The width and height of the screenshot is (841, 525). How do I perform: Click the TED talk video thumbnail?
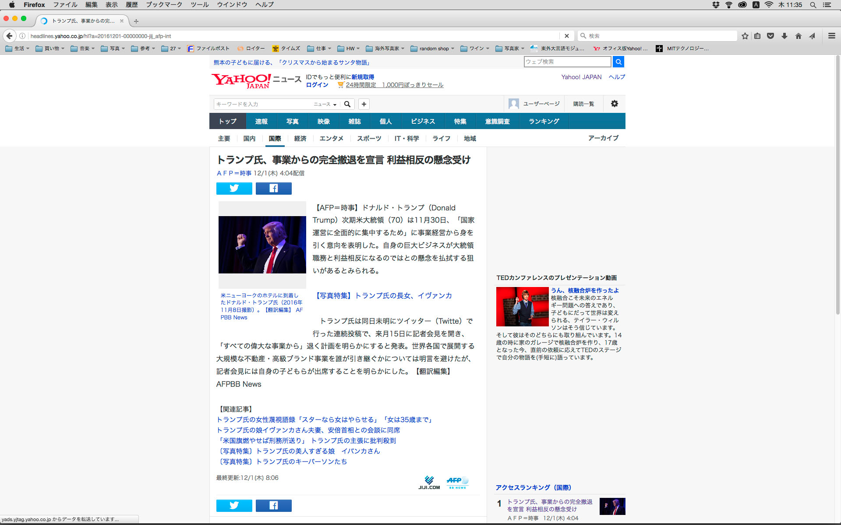pos(522,307)
